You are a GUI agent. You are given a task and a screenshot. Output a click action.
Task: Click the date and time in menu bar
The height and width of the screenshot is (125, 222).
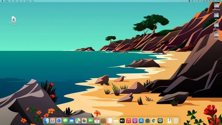tap(215, 1)
